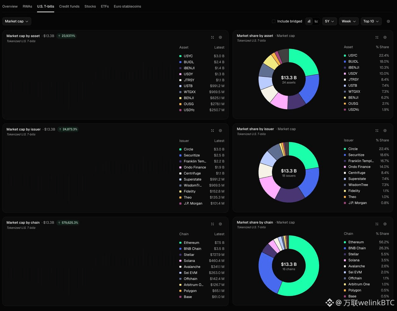The width and height of the screenshot is (397, 311).
Task: Click Asset column header in Market cap by asset
Action: [184, 47]
